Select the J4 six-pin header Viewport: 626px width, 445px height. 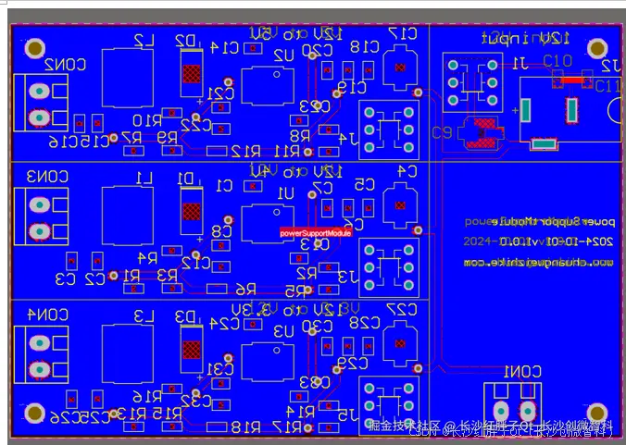tap(389, 130)
